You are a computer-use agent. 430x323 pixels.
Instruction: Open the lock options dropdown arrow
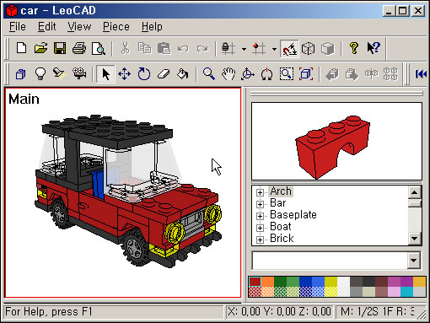[x=244, y=49]
